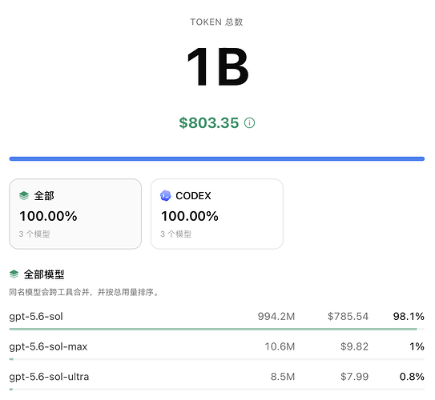This screenshot has height=400, width=435.
Task: Click the layers icon beside 全部模型 heading
Action: pos(14,274)
